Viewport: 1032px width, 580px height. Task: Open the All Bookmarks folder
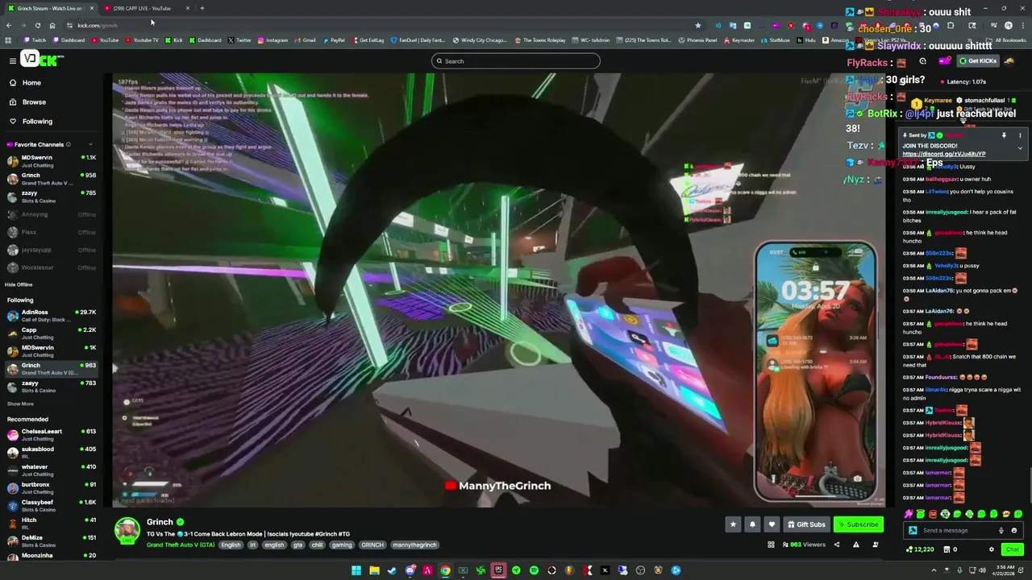[x=1006, y=39]
